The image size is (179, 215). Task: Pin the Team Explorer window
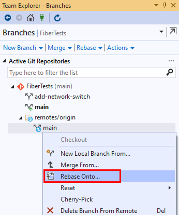165,6
